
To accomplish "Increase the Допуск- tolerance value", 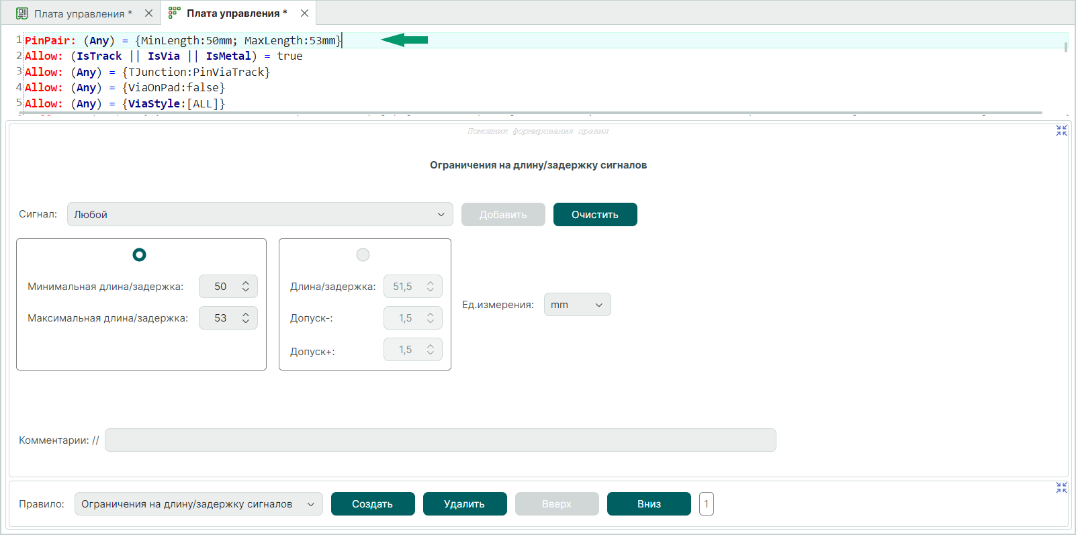I will point(431,315).
